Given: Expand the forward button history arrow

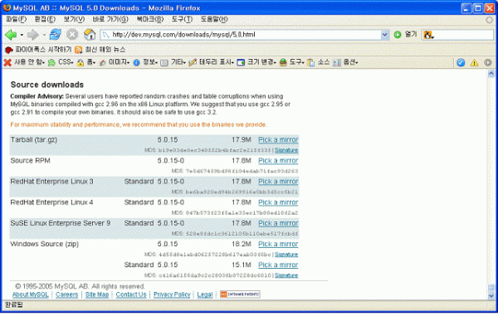Looking at the screenshot, I should tap(44, 35).
